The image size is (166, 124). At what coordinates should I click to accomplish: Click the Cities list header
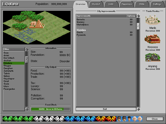[14, 49]
